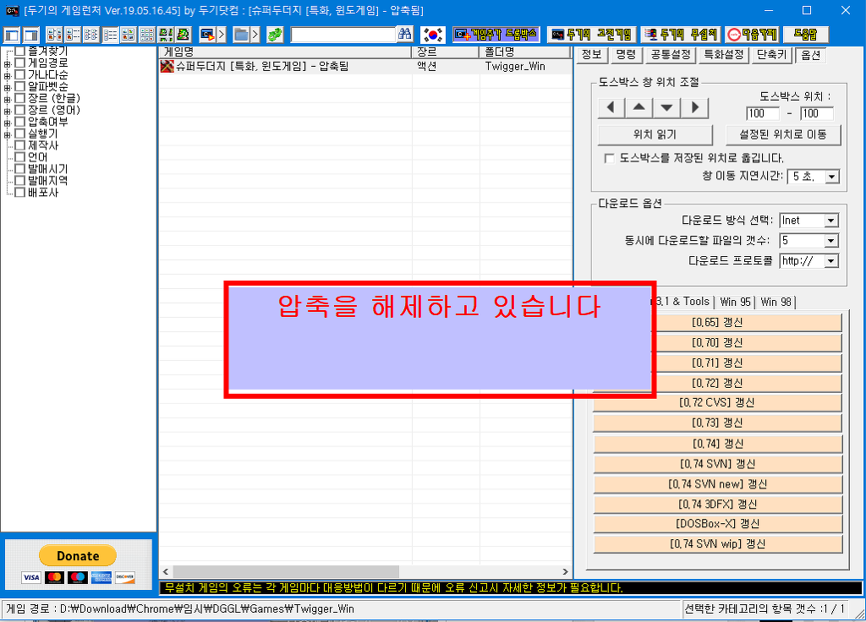Click the Donate button
This screenshot has width=866, height=622.
[78, 556]
